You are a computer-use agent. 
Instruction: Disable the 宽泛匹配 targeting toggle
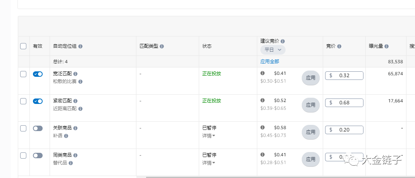point(38,74)
